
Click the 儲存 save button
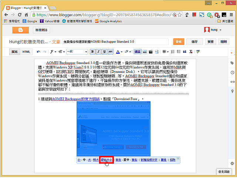[x=194, y=42]
